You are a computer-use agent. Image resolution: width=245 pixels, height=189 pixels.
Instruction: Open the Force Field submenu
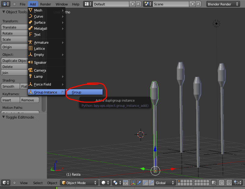(x=46, y=84)
